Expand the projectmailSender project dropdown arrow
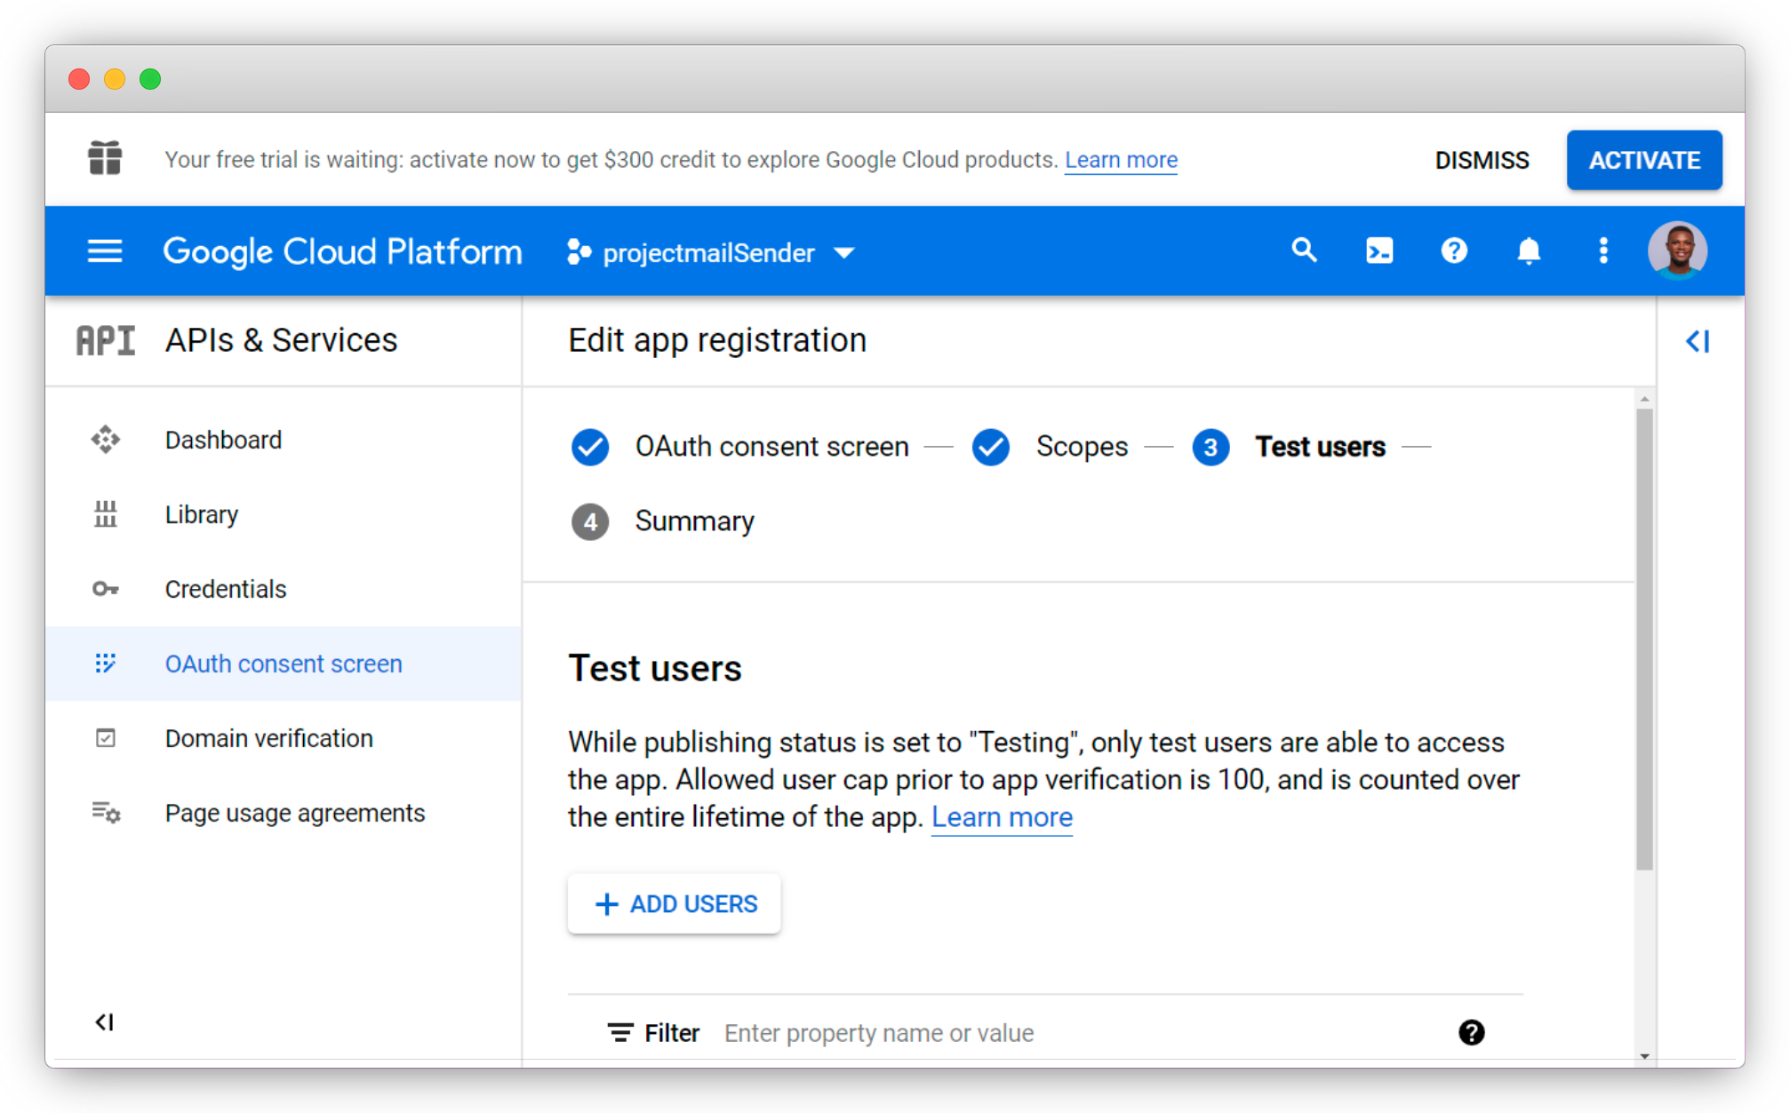 click(843, 253)
